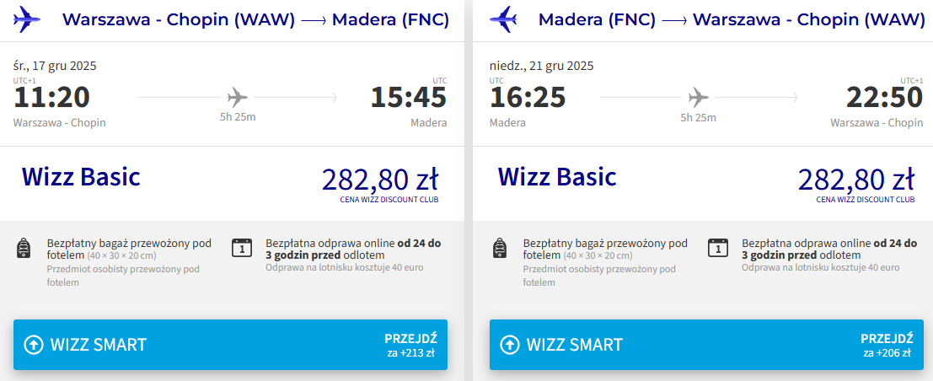Click the outbound 282,80 zł price

[379, 180]
